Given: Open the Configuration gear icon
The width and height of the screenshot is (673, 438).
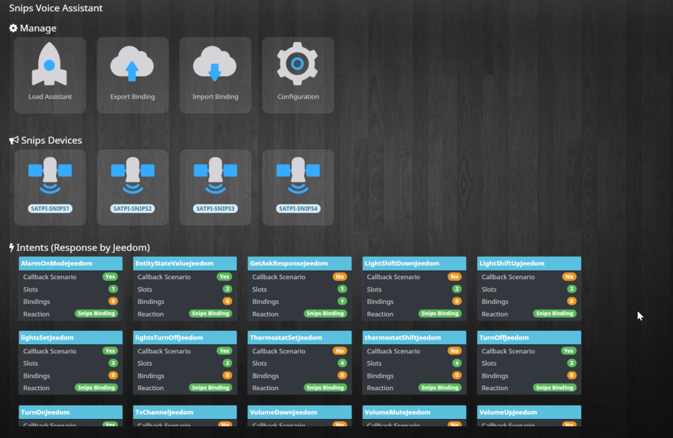Looking at the screenshot, I should pos(298,64).
